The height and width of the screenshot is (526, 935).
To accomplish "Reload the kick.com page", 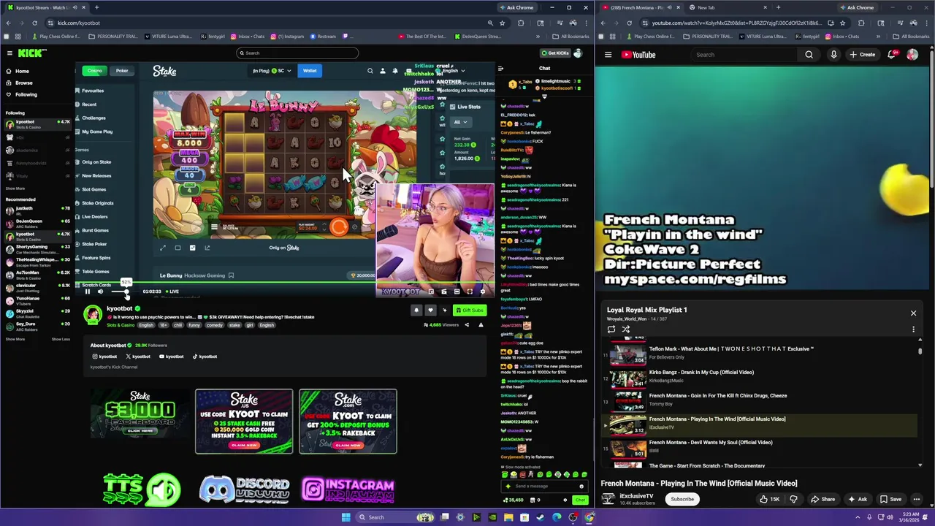I will (34, 23).
